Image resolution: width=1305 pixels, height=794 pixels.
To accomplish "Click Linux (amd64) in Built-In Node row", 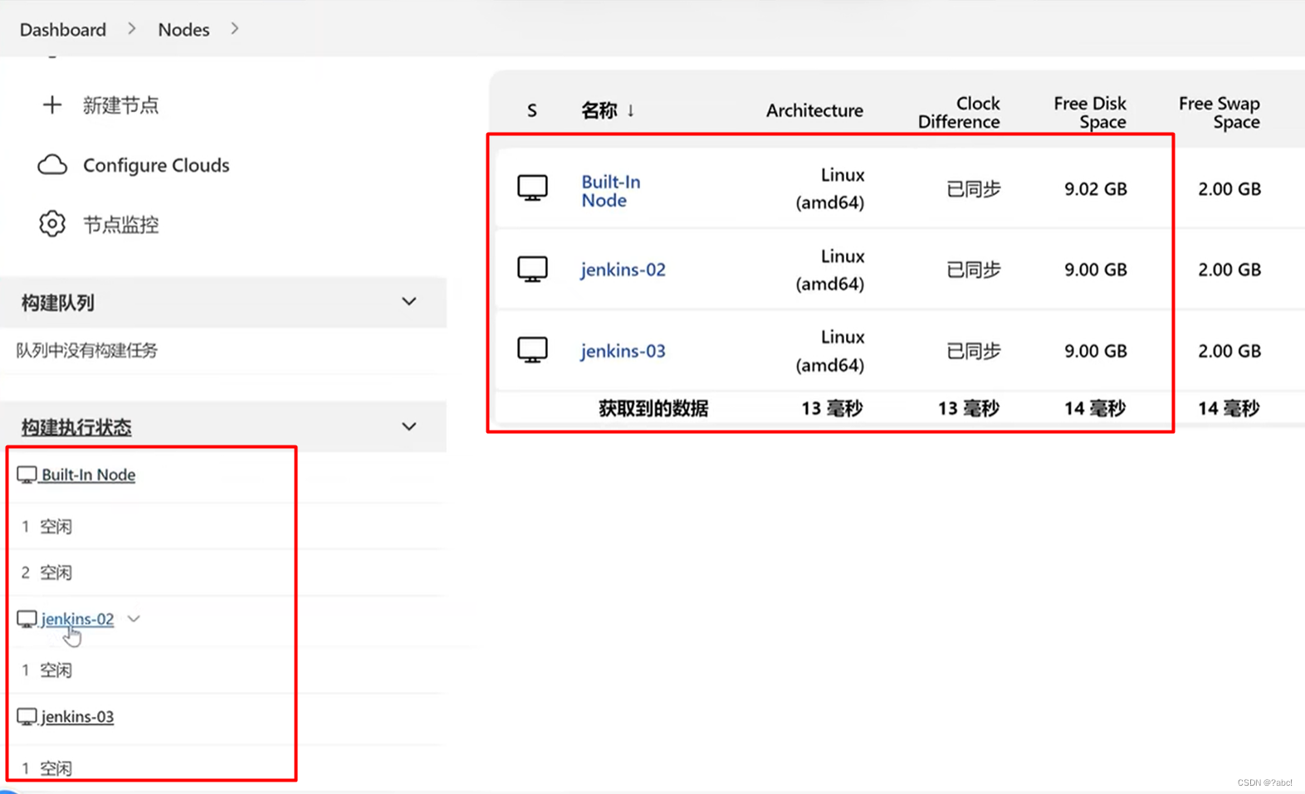I will pos(830,189).
